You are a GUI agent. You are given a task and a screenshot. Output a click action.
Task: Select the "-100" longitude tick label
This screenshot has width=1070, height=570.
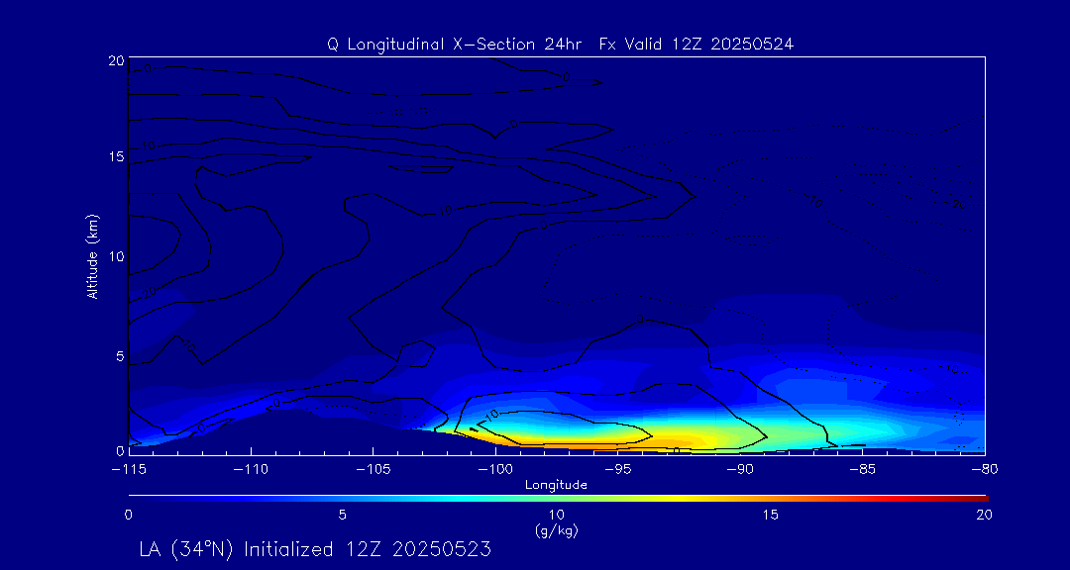pyautogui.click(x=495, y=469)
